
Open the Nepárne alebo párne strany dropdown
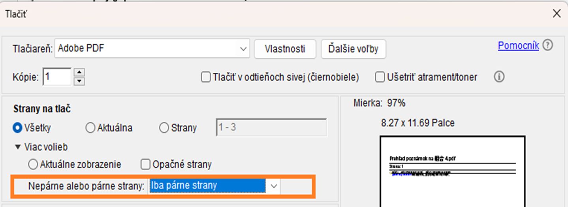tap(274, 186)
